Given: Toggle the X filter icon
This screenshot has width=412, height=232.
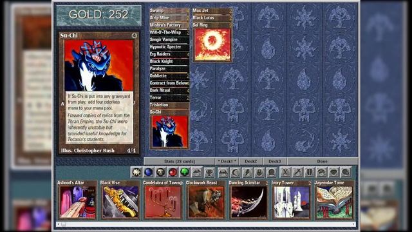Looking at the screenshot, I should (x=285, y=173).
